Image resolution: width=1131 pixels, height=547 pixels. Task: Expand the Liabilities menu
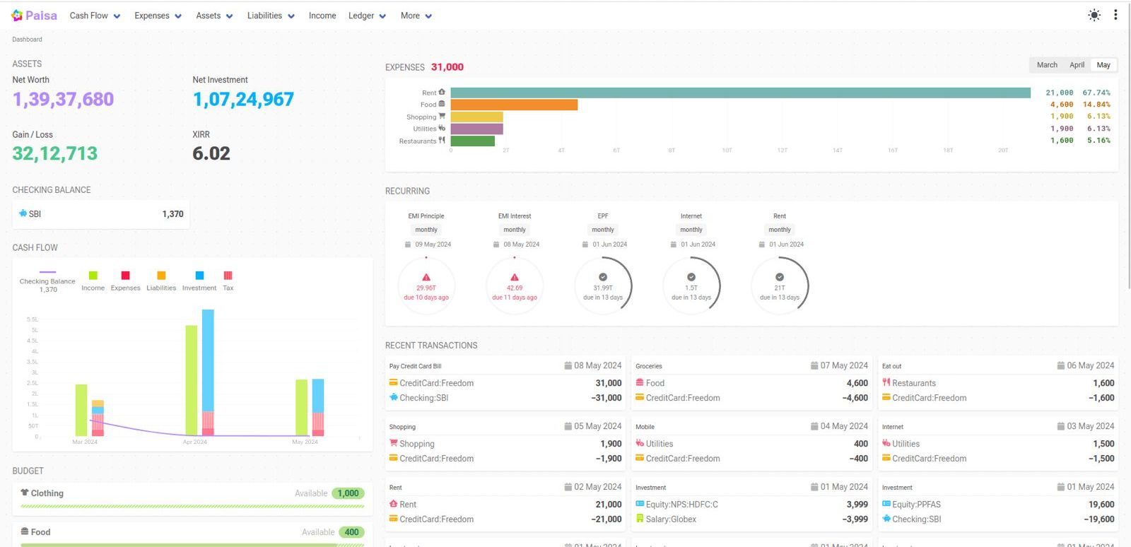coord(271,16)
